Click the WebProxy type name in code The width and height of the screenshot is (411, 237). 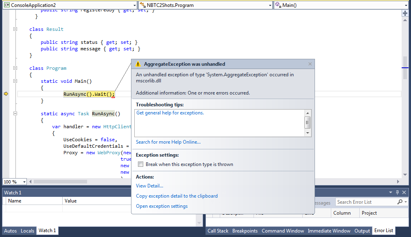pos(109,153)
